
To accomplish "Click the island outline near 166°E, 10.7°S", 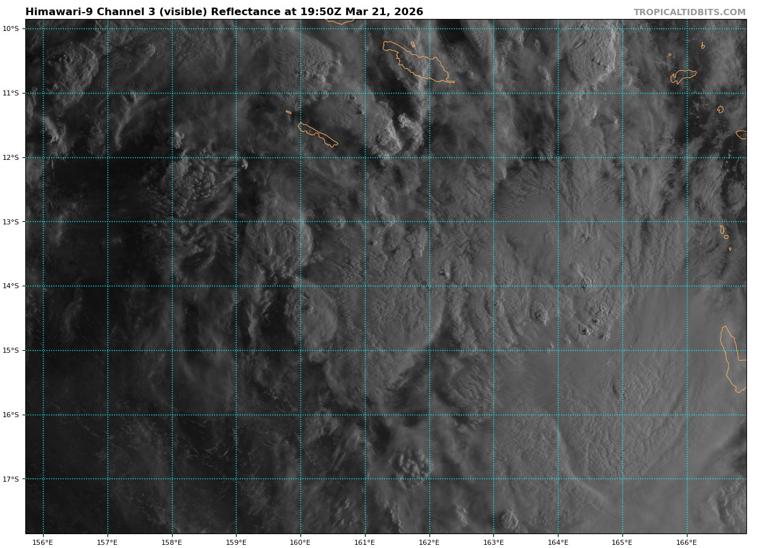I will (x=683, y=75).
